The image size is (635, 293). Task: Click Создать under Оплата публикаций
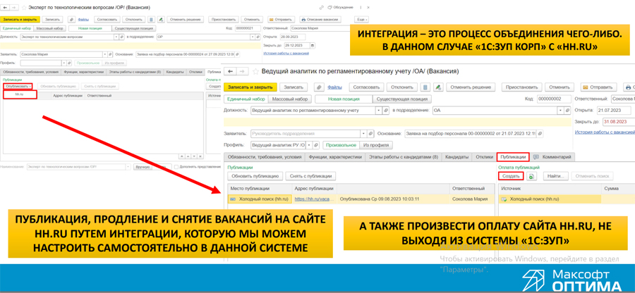coord(510,176)
